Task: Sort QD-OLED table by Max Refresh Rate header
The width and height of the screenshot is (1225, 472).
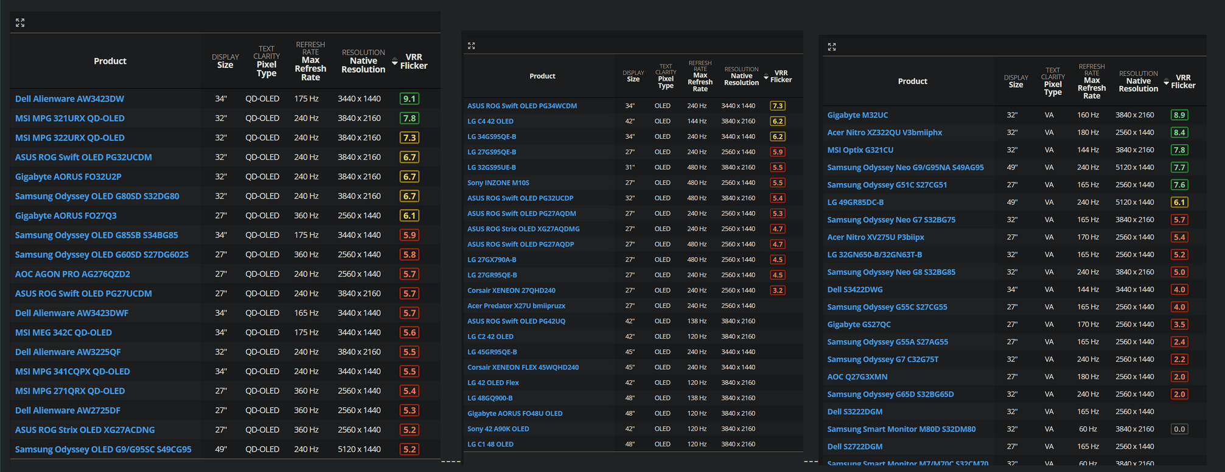Action: click(x=310, y=61)
